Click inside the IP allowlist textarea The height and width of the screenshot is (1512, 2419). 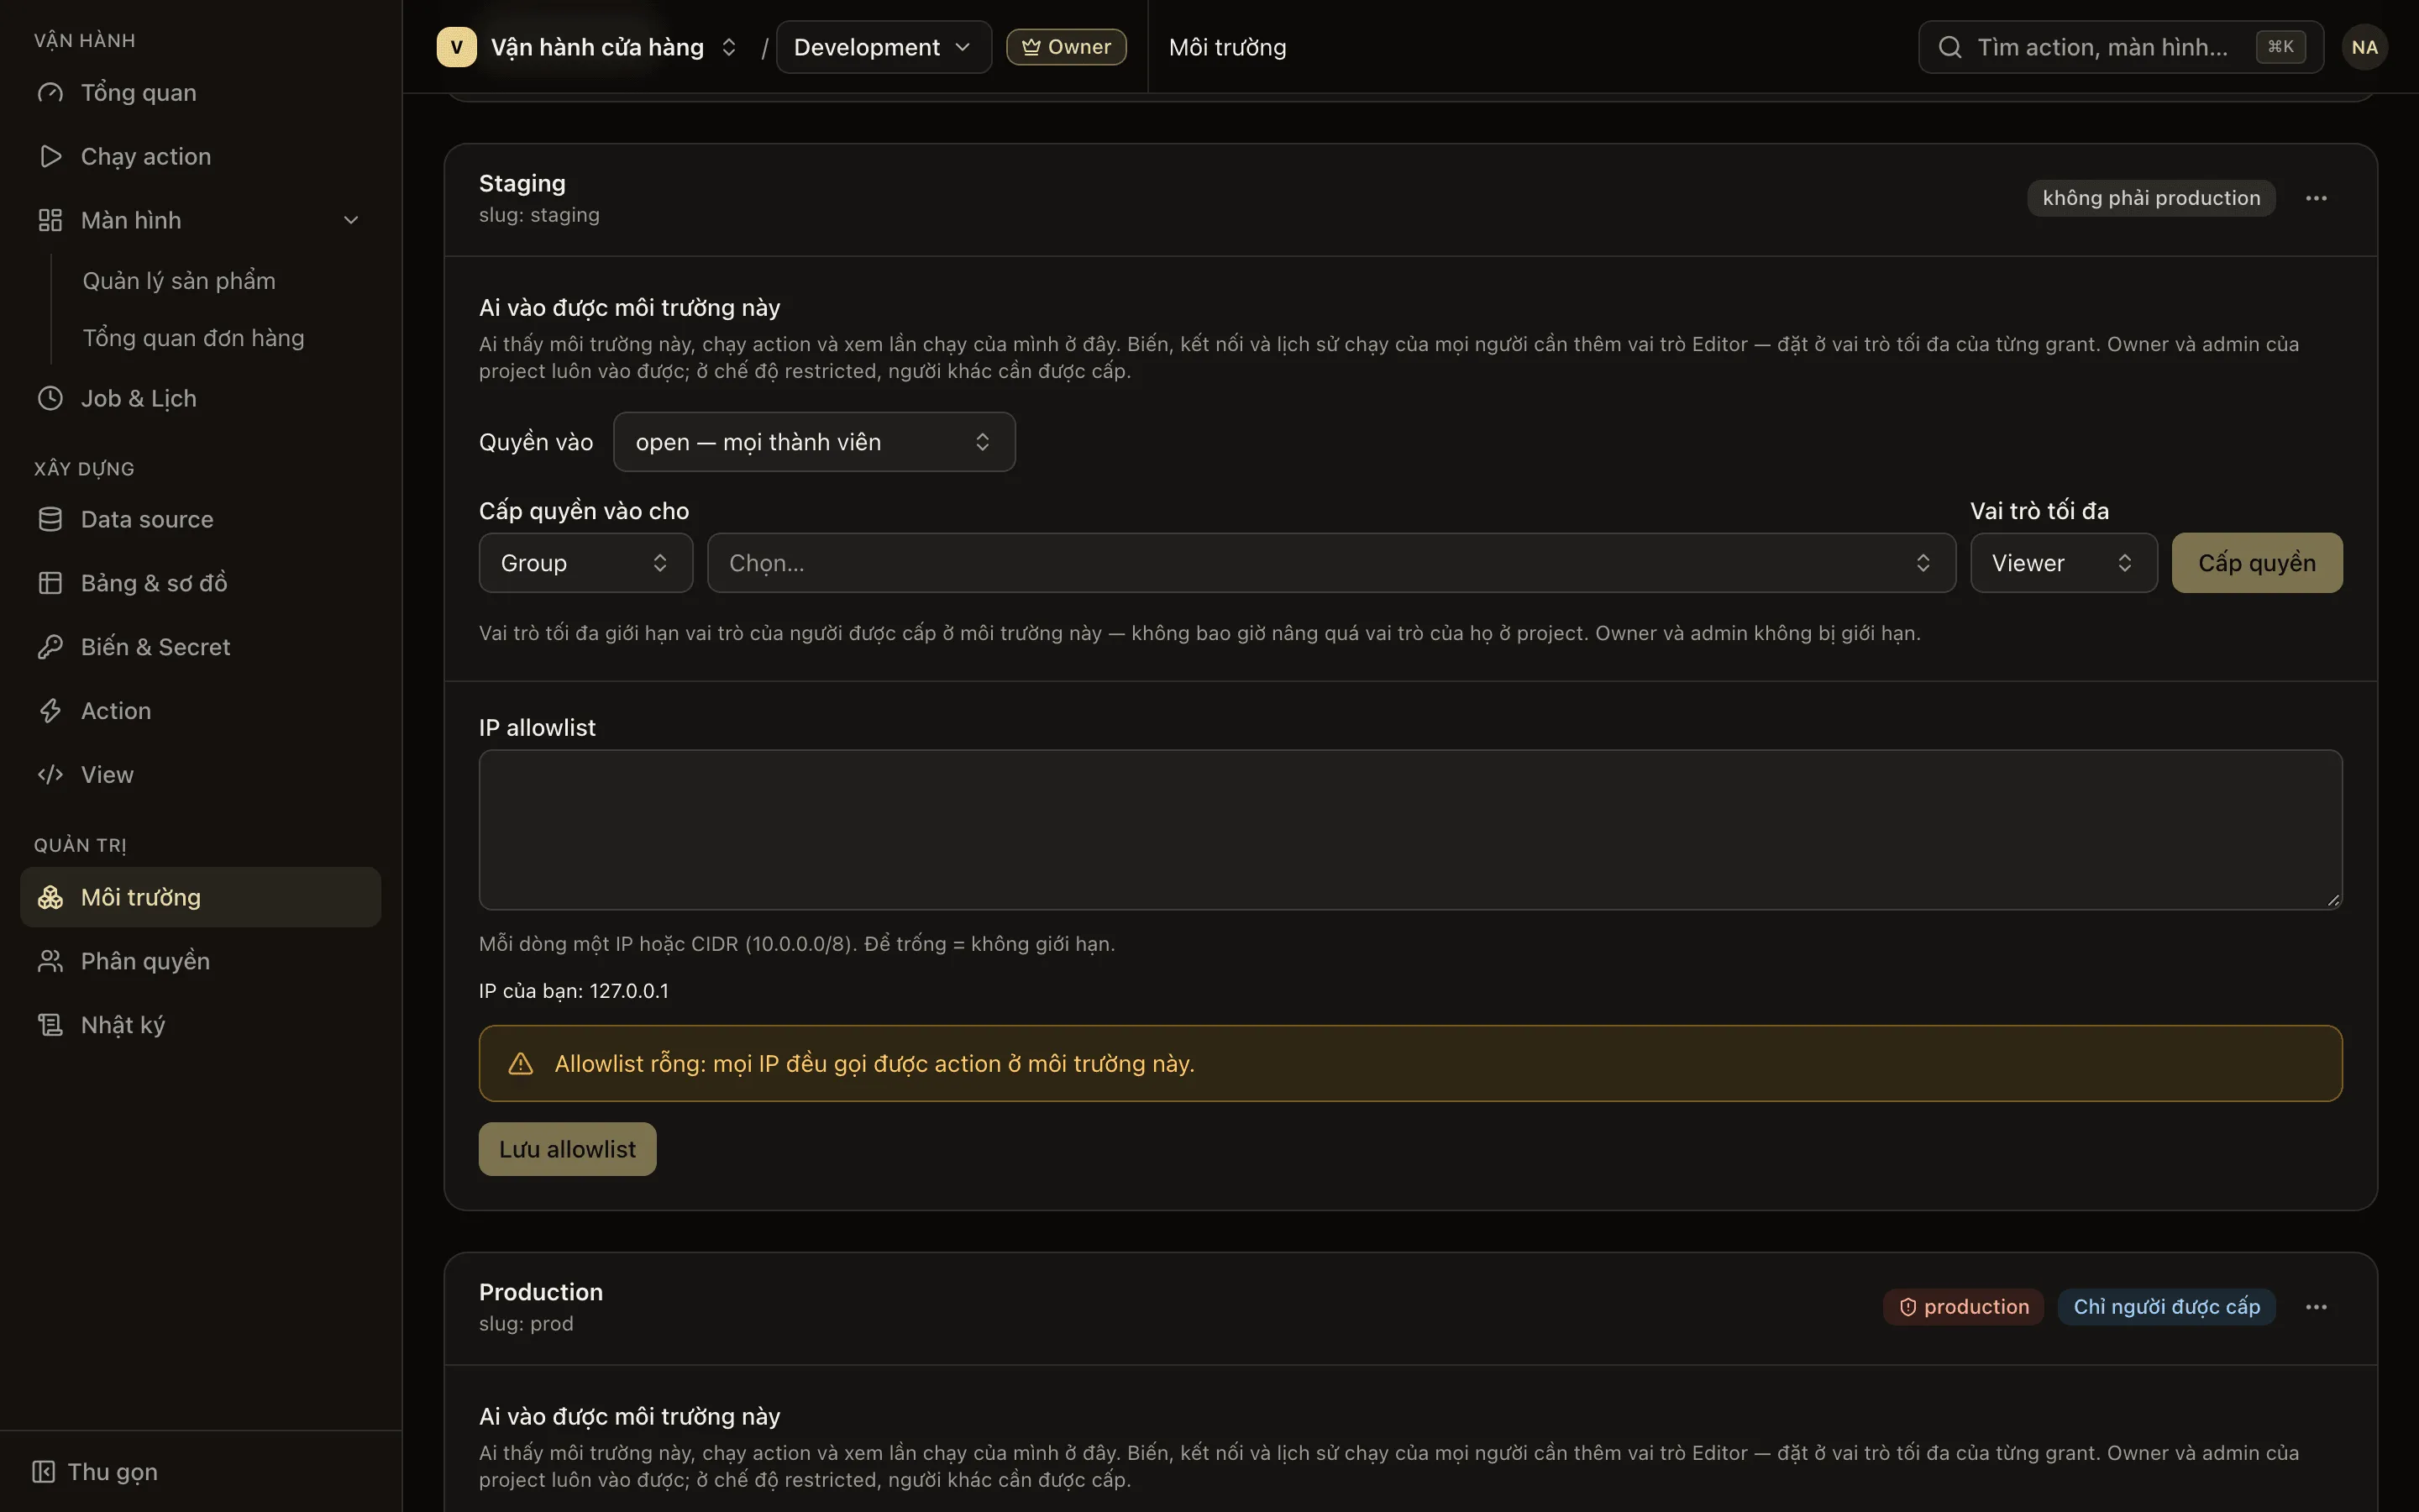(x=1410, y=830)
